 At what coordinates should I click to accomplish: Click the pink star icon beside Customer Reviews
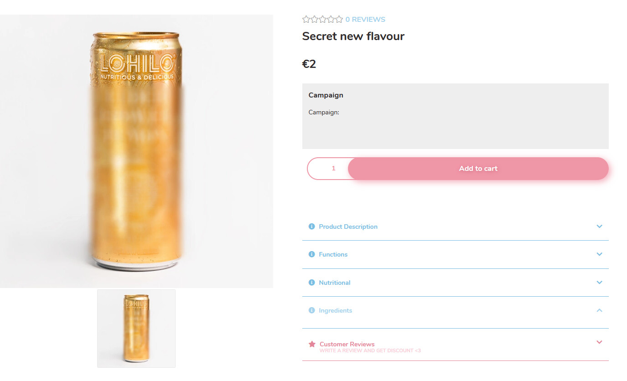tap(312, 344)
